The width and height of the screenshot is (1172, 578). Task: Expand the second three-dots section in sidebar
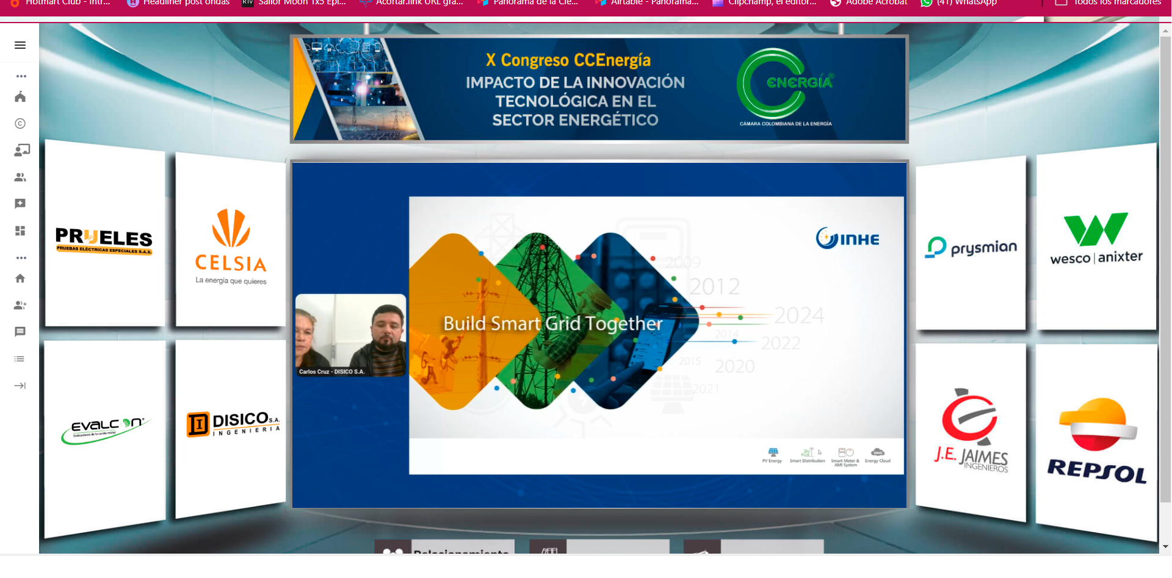coord(21,258)
